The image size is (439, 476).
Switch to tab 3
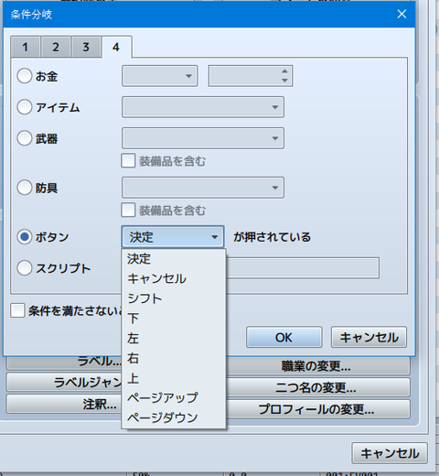click(86, 47)
